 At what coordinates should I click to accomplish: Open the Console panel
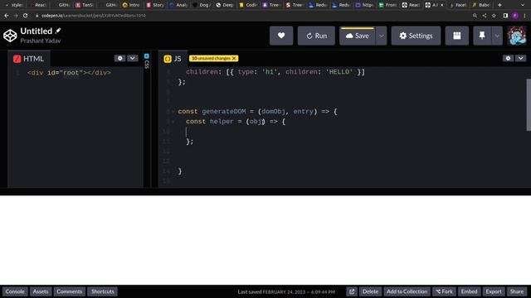click(15, 291)
